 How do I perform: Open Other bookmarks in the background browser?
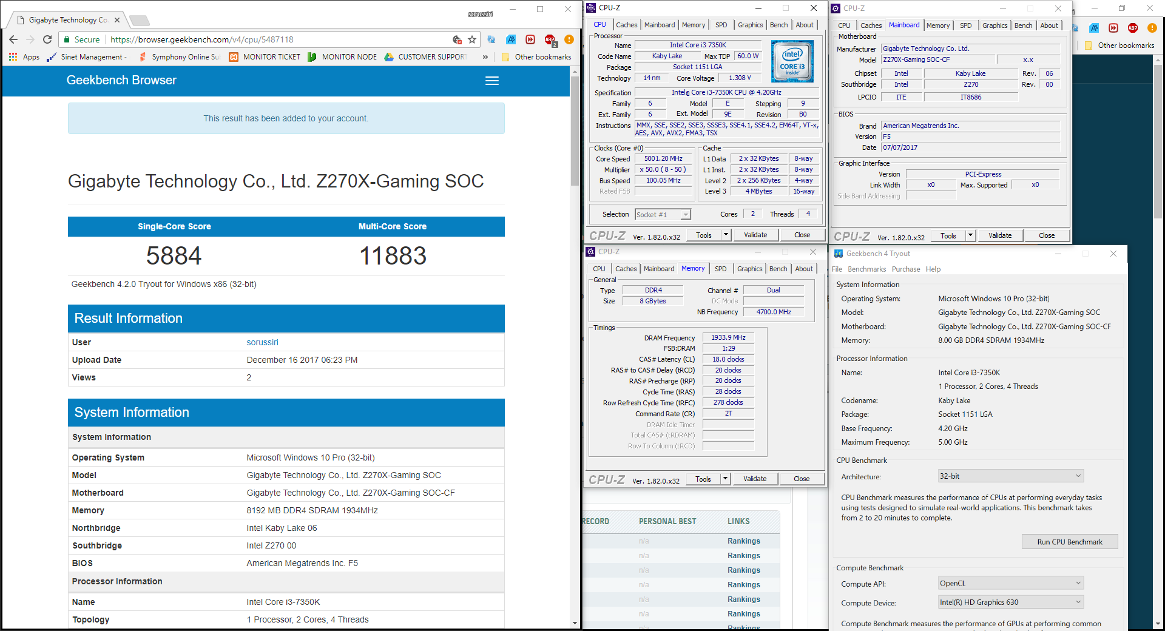(1119, 46)
